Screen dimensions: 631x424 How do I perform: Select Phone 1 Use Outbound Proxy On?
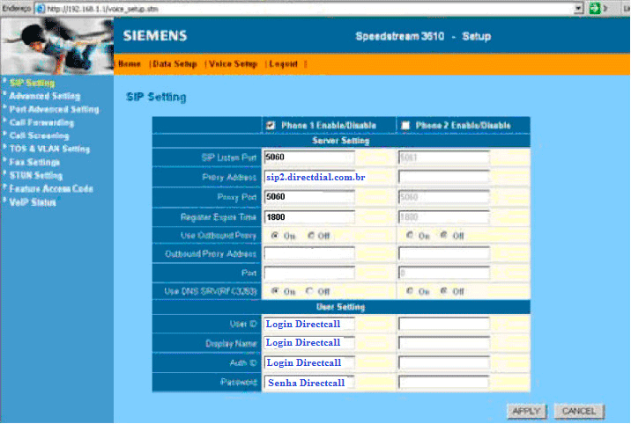(x=275, y=235)
